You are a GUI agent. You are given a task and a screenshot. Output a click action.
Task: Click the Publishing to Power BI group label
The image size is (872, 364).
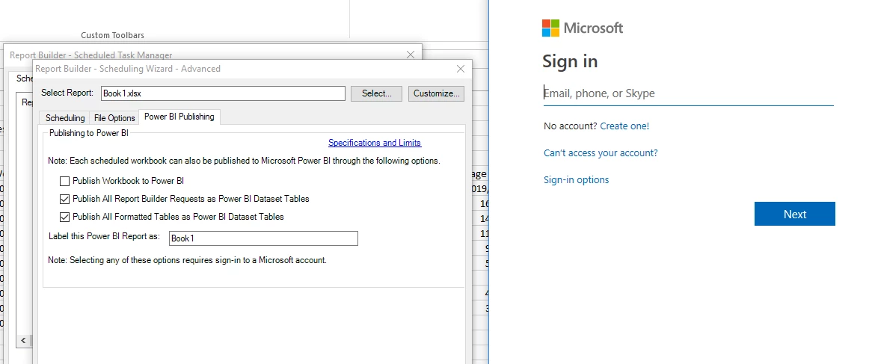click(89, 133)
